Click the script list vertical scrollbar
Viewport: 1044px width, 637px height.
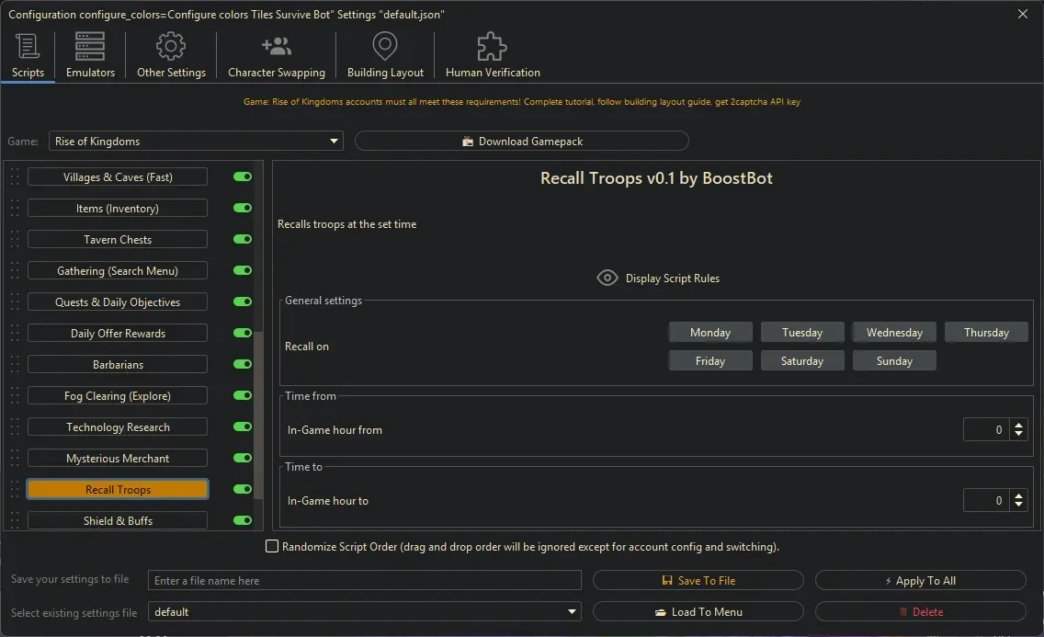258,414
